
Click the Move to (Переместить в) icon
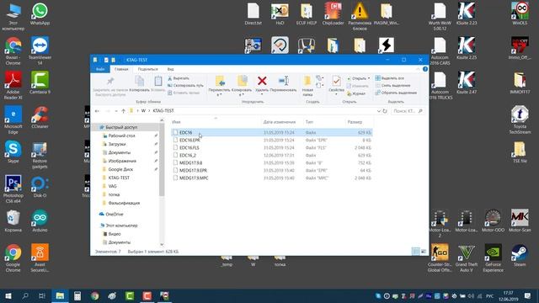click(x=220, y=81)
